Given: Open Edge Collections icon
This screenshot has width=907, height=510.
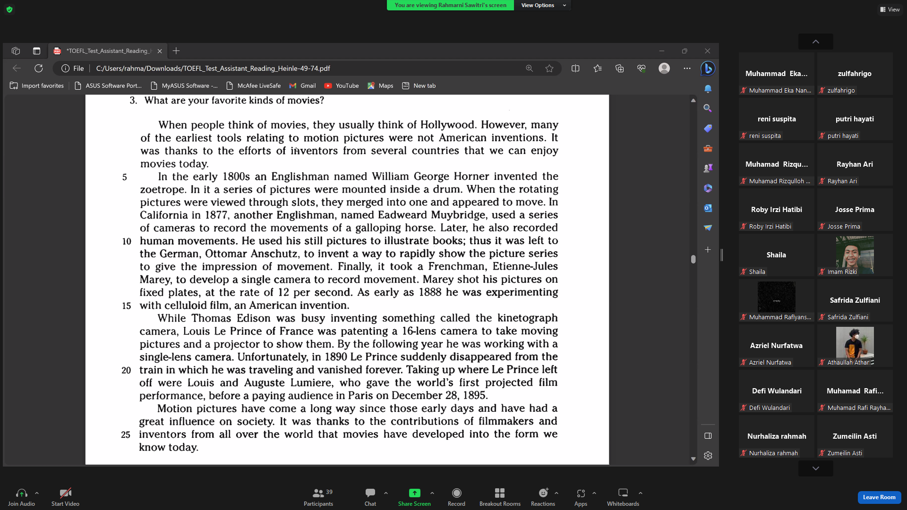Looking at the screenshot, I should pos(619,68).
